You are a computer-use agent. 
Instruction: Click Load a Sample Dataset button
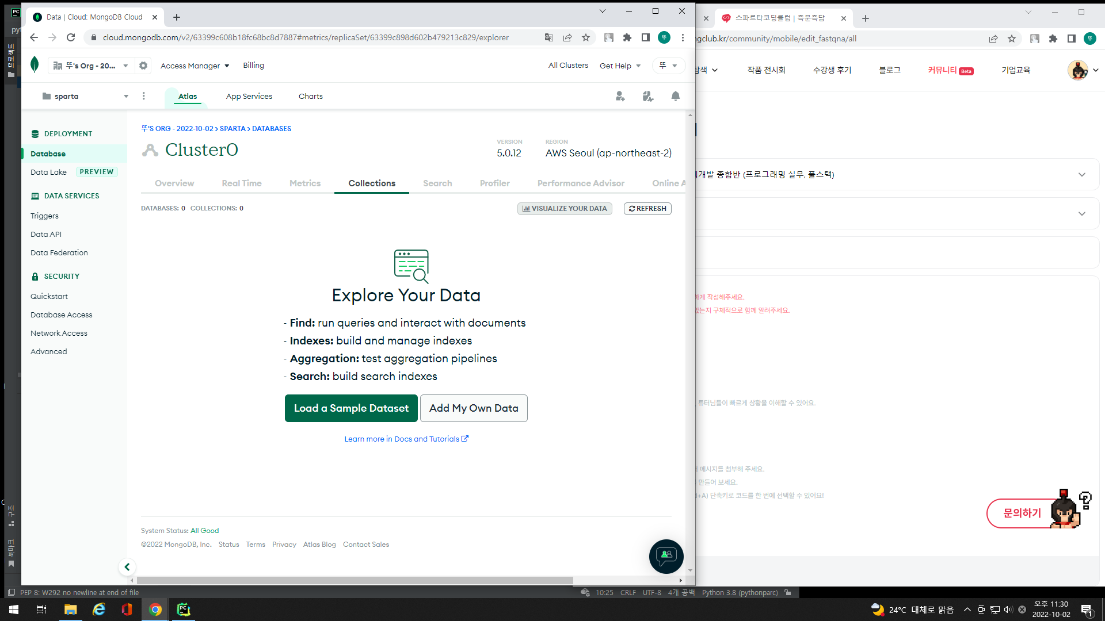point(351,408)
